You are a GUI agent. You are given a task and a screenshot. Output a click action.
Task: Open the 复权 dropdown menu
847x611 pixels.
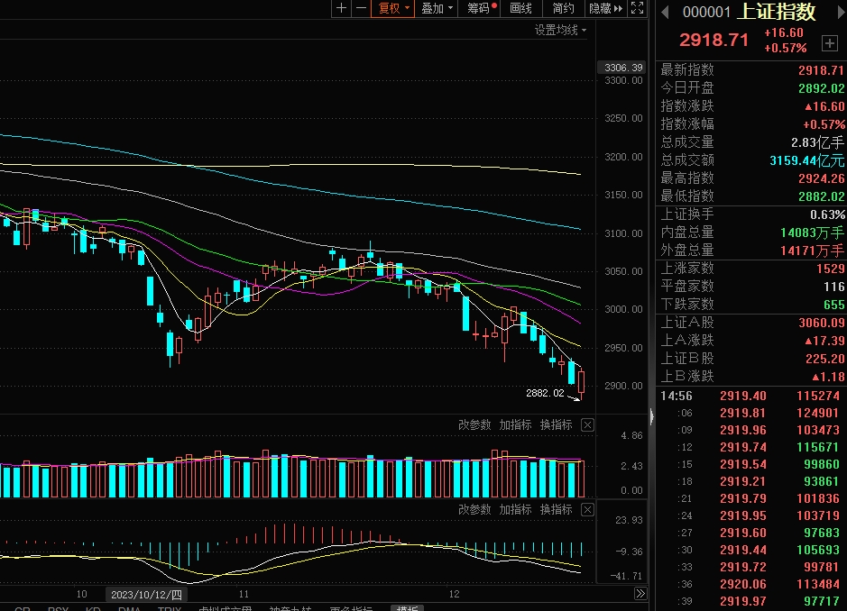(394, 8)
